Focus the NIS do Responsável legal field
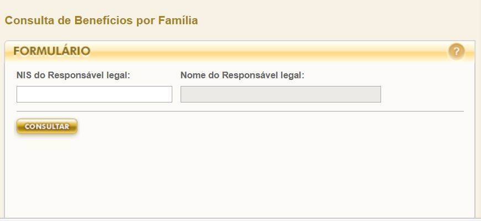481x221 pixels. (x=94, y=94)
